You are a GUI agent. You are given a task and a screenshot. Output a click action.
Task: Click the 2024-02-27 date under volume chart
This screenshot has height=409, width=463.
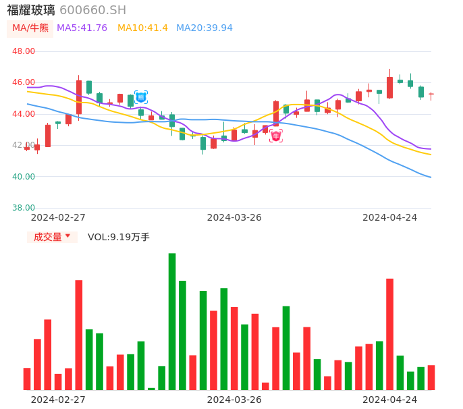pos(58,400)
